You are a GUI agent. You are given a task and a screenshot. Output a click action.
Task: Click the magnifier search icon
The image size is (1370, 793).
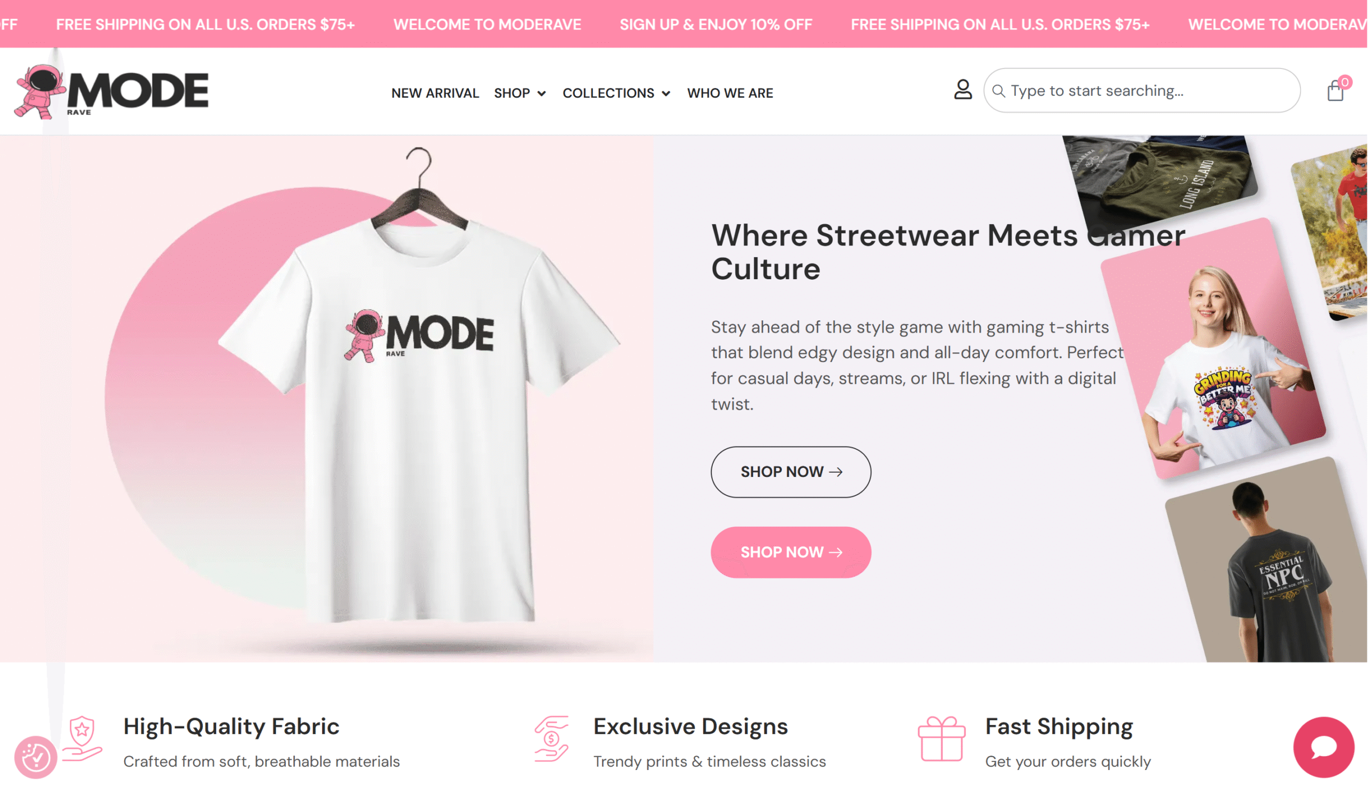tap(999, 91)
